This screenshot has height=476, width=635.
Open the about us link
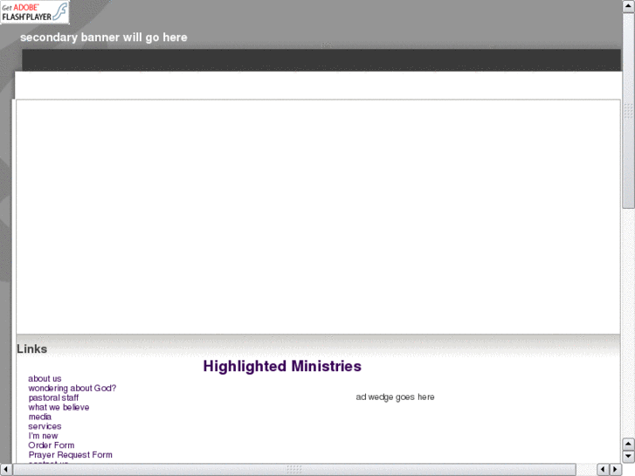tap(45, 378)
